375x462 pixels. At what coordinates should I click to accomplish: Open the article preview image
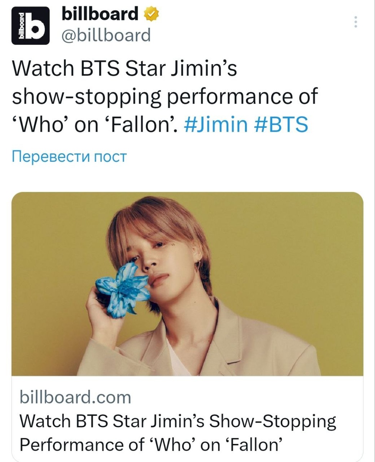[x=187, y=284]
